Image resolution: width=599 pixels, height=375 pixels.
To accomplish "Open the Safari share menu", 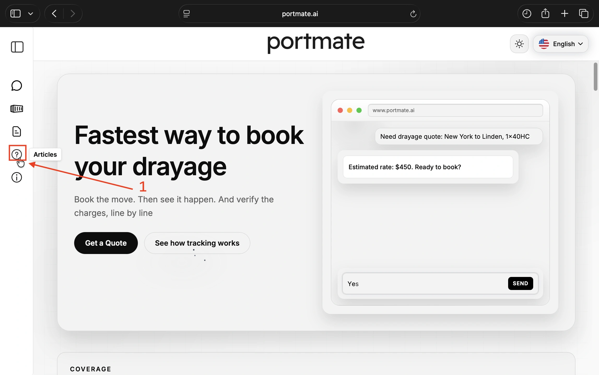I will click(545, 14).
